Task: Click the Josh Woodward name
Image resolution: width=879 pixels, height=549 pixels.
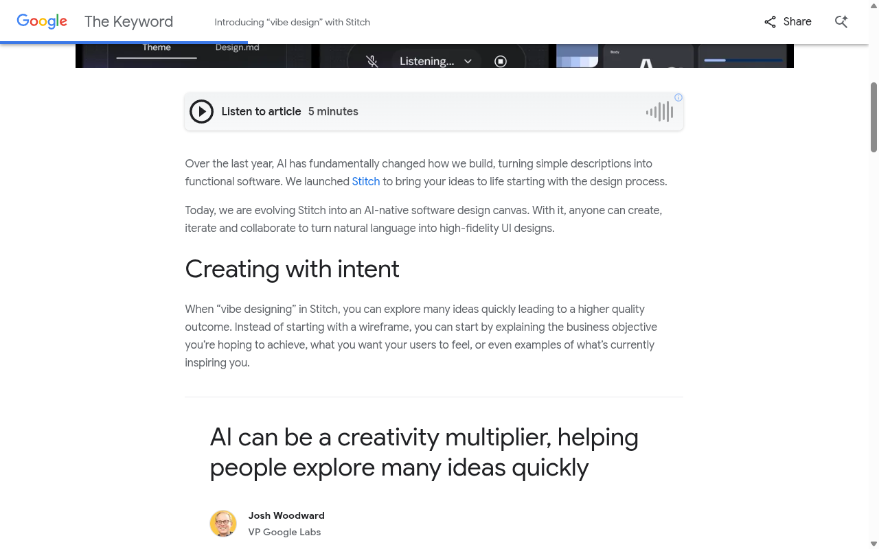Action: click(x=286, y=515)
